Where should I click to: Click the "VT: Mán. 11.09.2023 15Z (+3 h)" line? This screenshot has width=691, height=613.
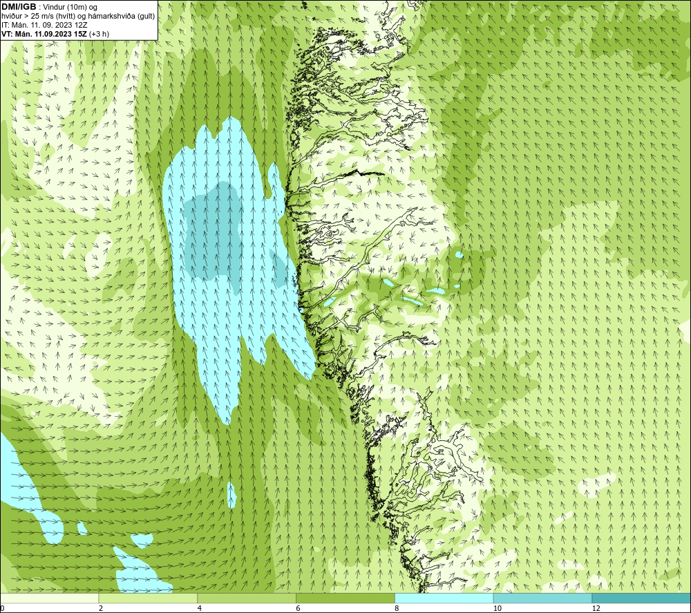55,34
